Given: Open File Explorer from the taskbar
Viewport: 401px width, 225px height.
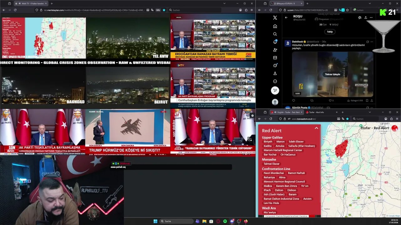Looking at the screenshot, I should coord(204,221).
